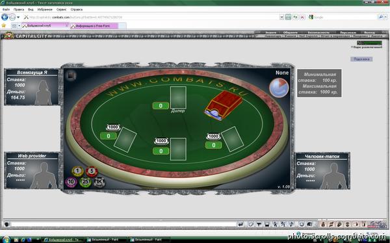Switch to the Информация о Free Form tab

pos(94,26)
